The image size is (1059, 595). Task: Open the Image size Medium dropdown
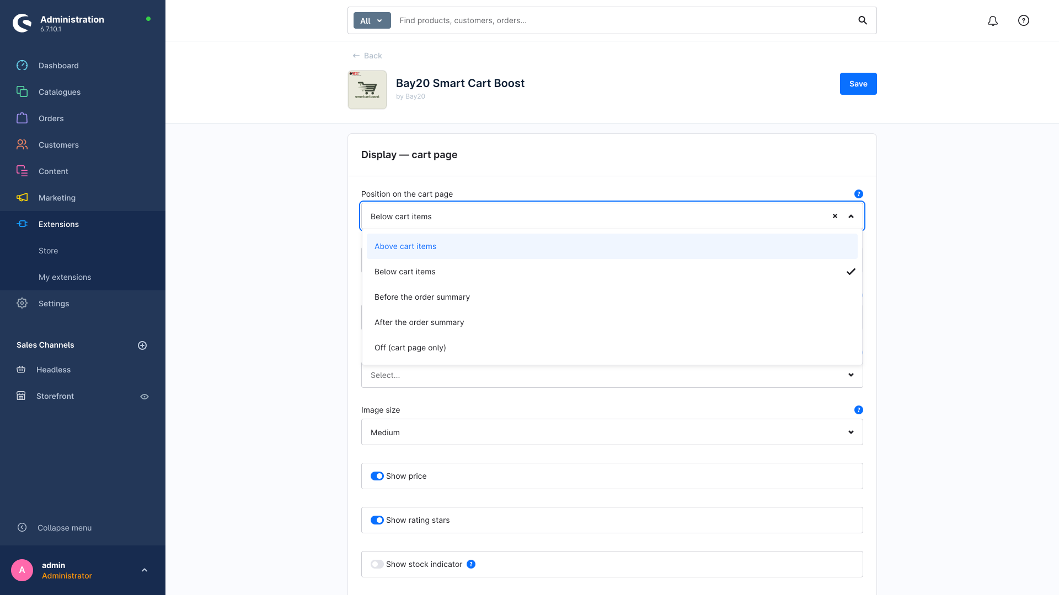tap(612, 432)
